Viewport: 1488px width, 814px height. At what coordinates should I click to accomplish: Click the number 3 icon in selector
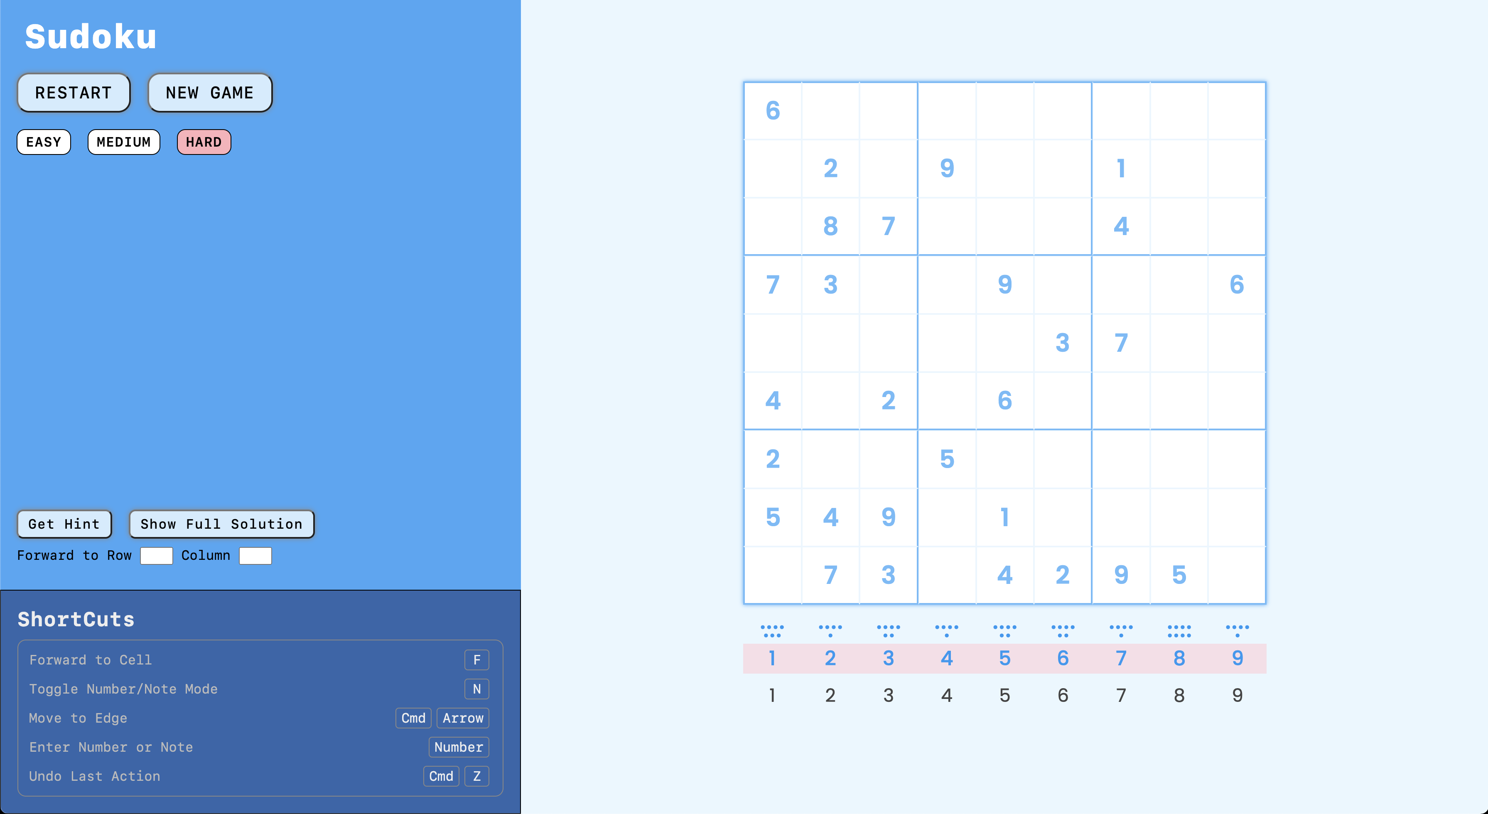(x=887, y=659)
